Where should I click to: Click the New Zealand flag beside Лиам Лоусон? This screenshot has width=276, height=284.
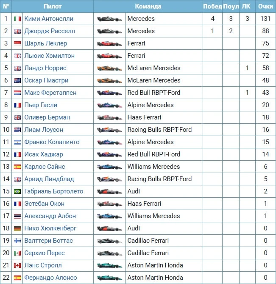(x=17, y=130)
